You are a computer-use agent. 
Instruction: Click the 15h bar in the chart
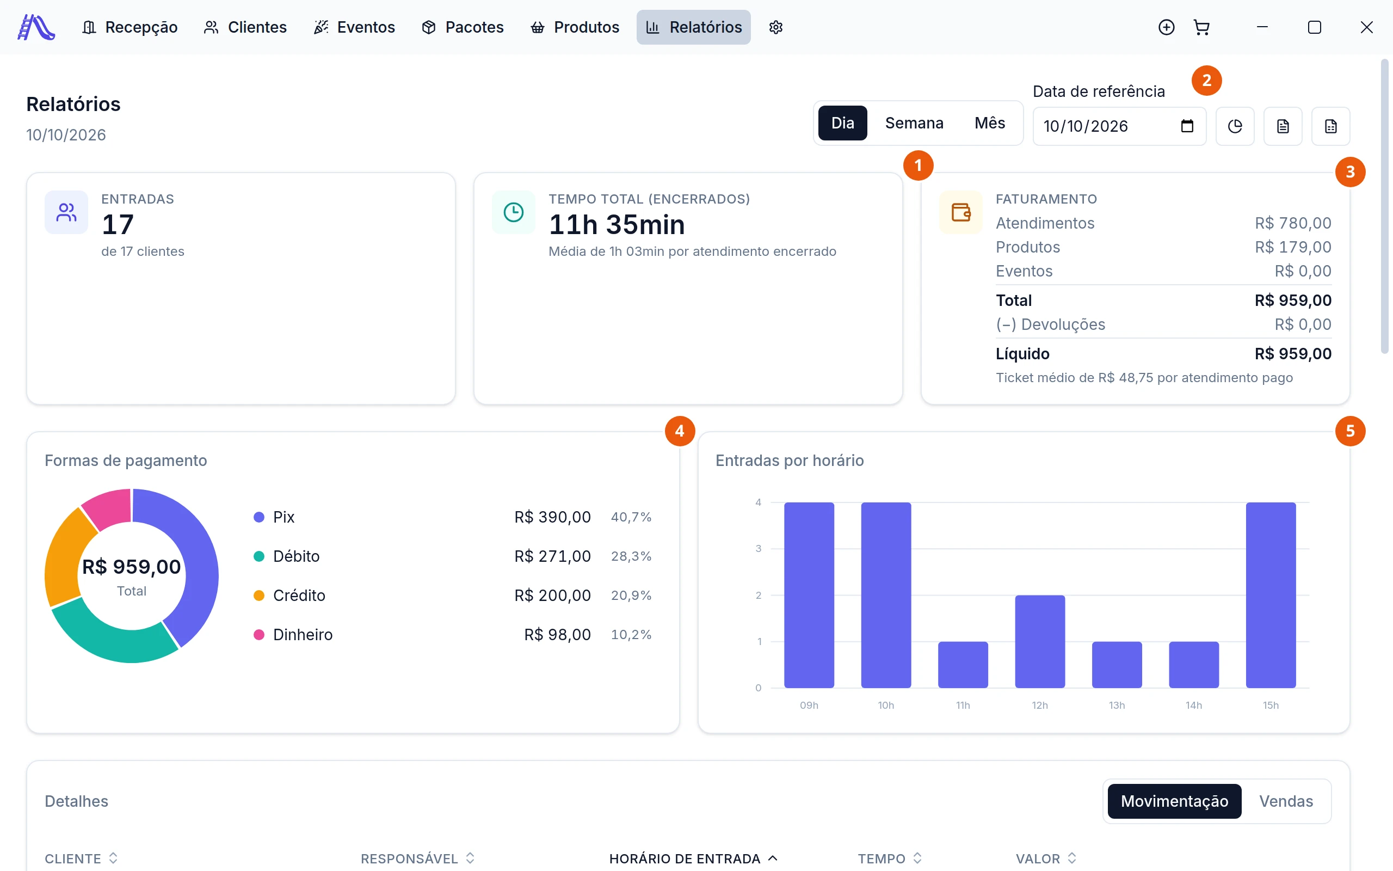(1271, 595)
